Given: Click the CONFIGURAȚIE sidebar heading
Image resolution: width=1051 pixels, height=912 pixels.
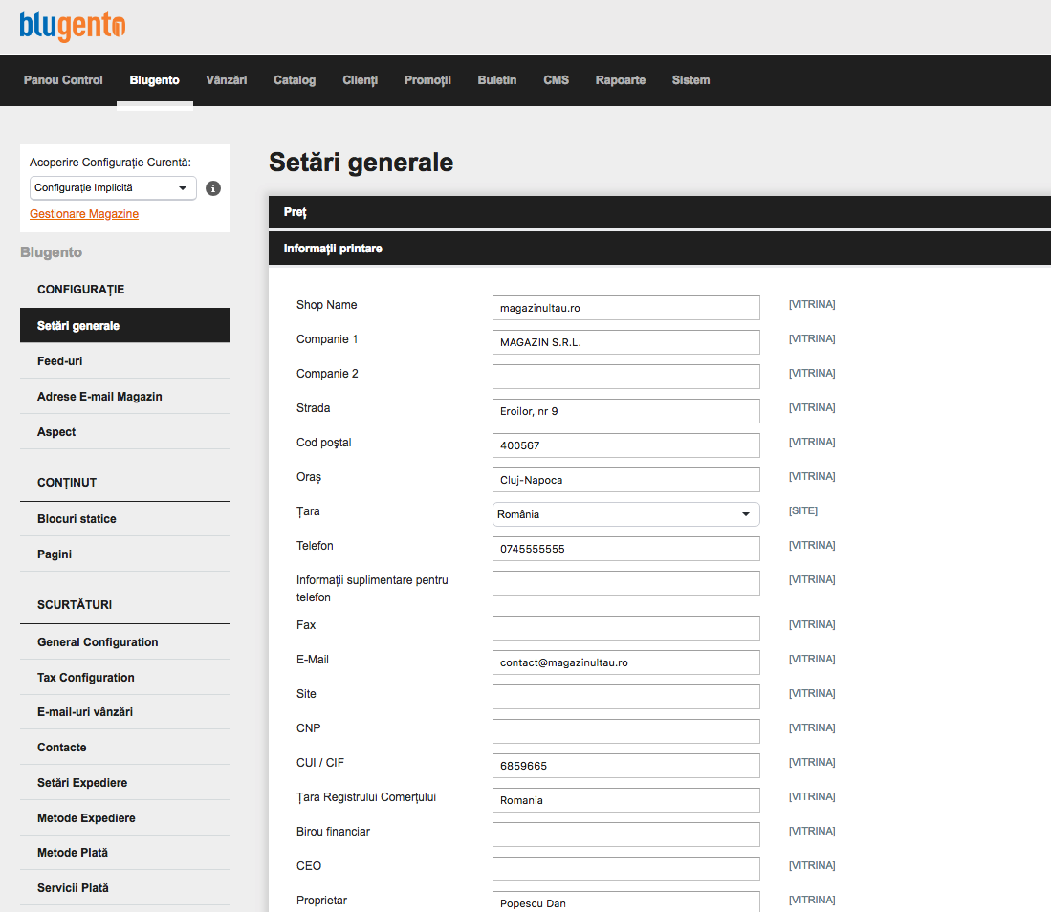Looking at the screenshot, I should (x=80, y=290).
